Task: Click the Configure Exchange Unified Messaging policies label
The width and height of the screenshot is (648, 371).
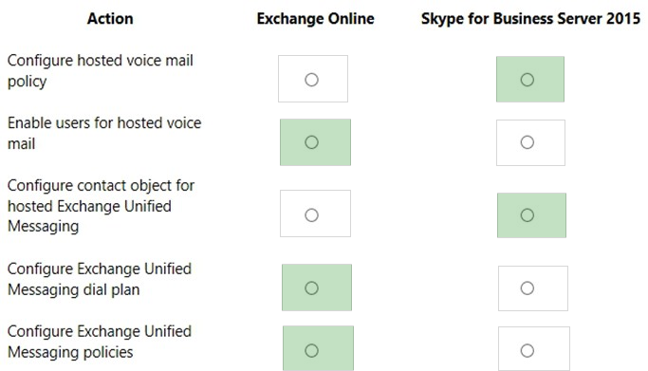Action: 100,342
